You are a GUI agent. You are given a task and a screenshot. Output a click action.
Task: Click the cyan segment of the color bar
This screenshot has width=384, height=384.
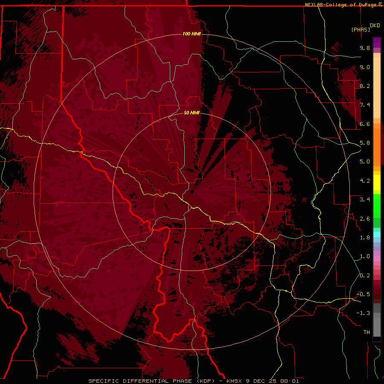(377, 235)
